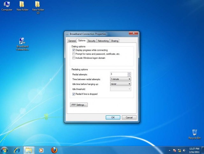Confirm with the OK button

[113, 118]
